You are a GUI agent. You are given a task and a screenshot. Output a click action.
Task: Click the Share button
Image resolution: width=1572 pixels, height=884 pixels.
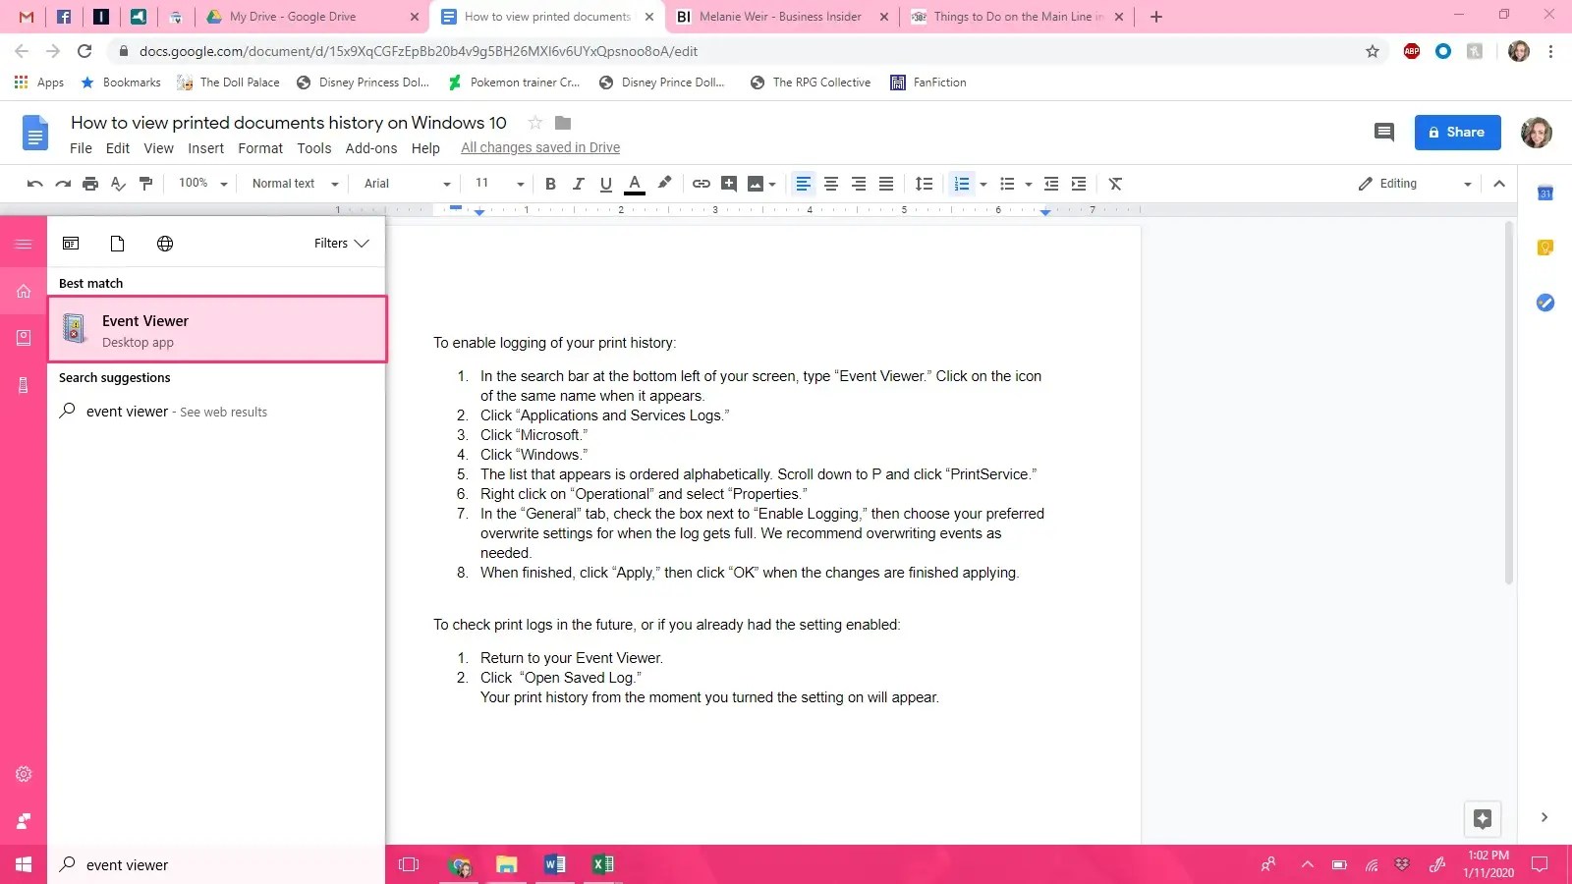pos(1458,132)
